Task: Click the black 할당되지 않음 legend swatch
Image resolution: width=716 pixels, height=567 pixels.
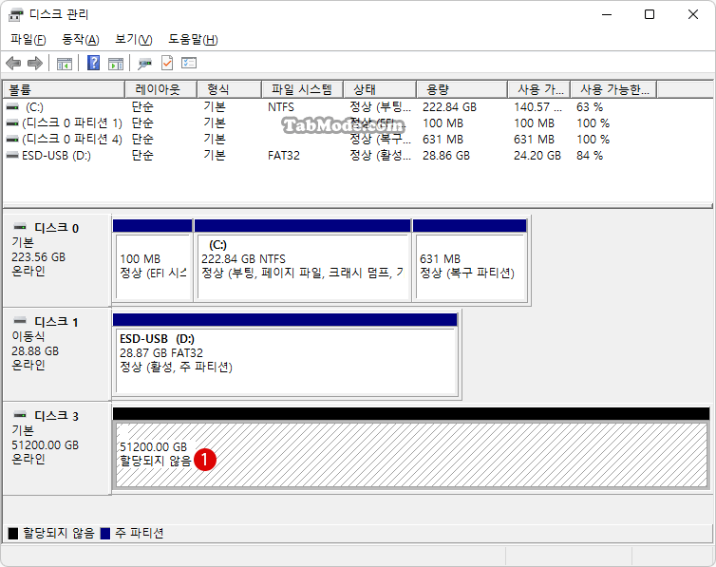Action: (x=13, y=533)
